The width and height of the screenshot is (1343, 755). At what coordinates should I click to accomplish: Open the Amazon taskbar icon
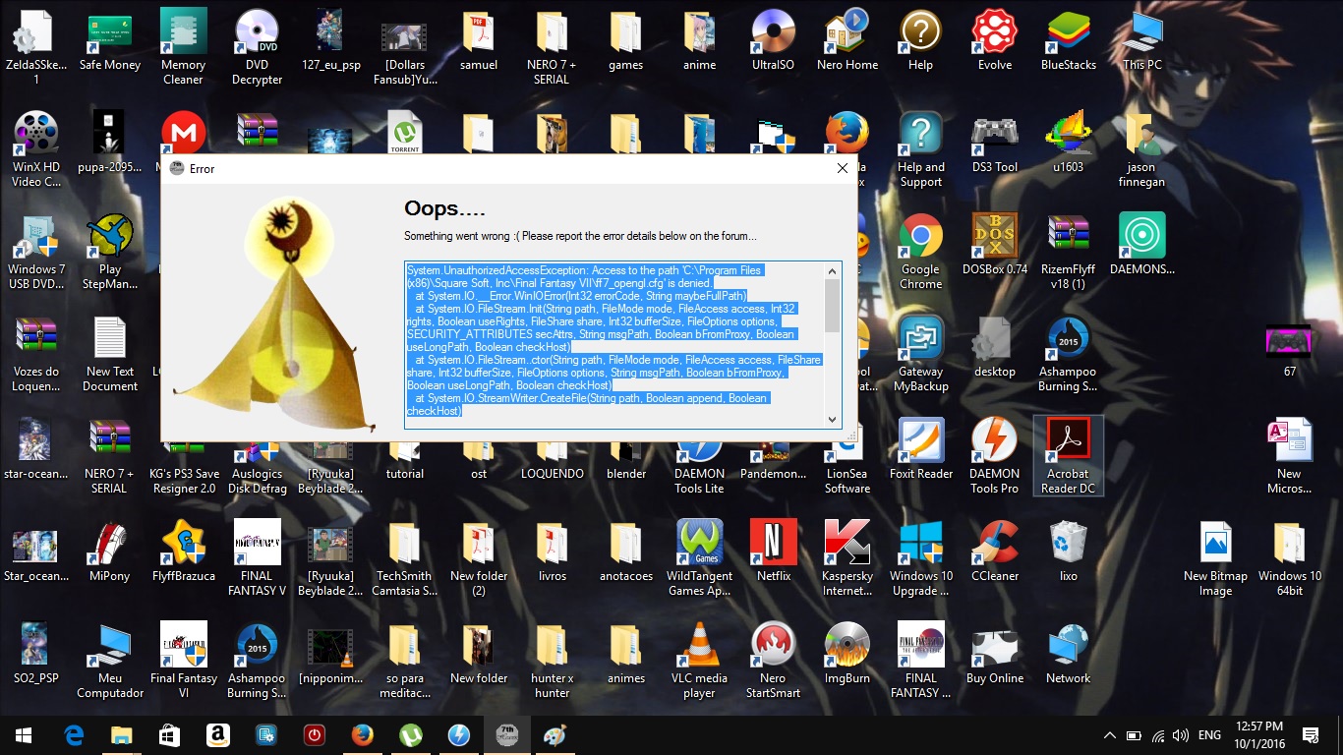coord(217,735)
